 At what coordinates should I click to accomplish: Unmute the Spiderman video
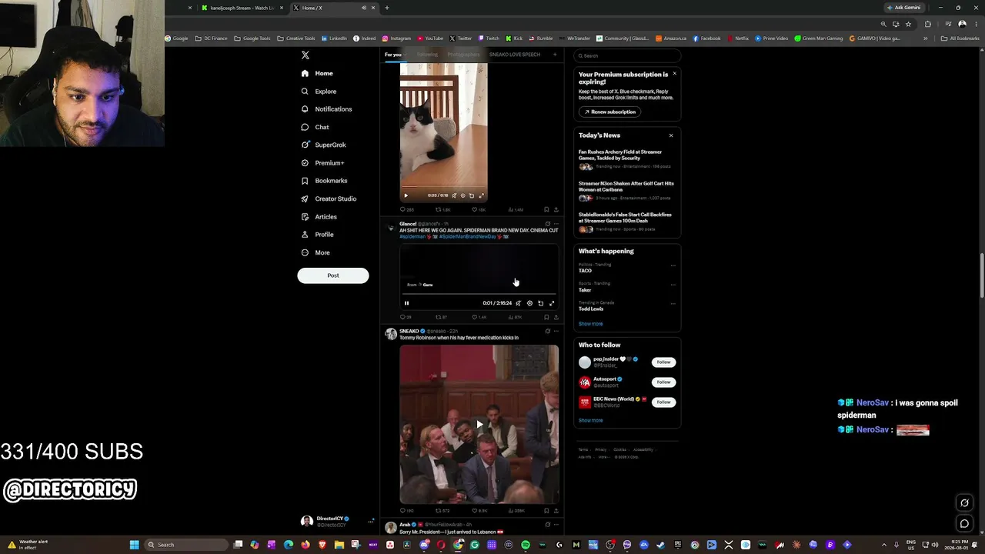click(518, 303)
